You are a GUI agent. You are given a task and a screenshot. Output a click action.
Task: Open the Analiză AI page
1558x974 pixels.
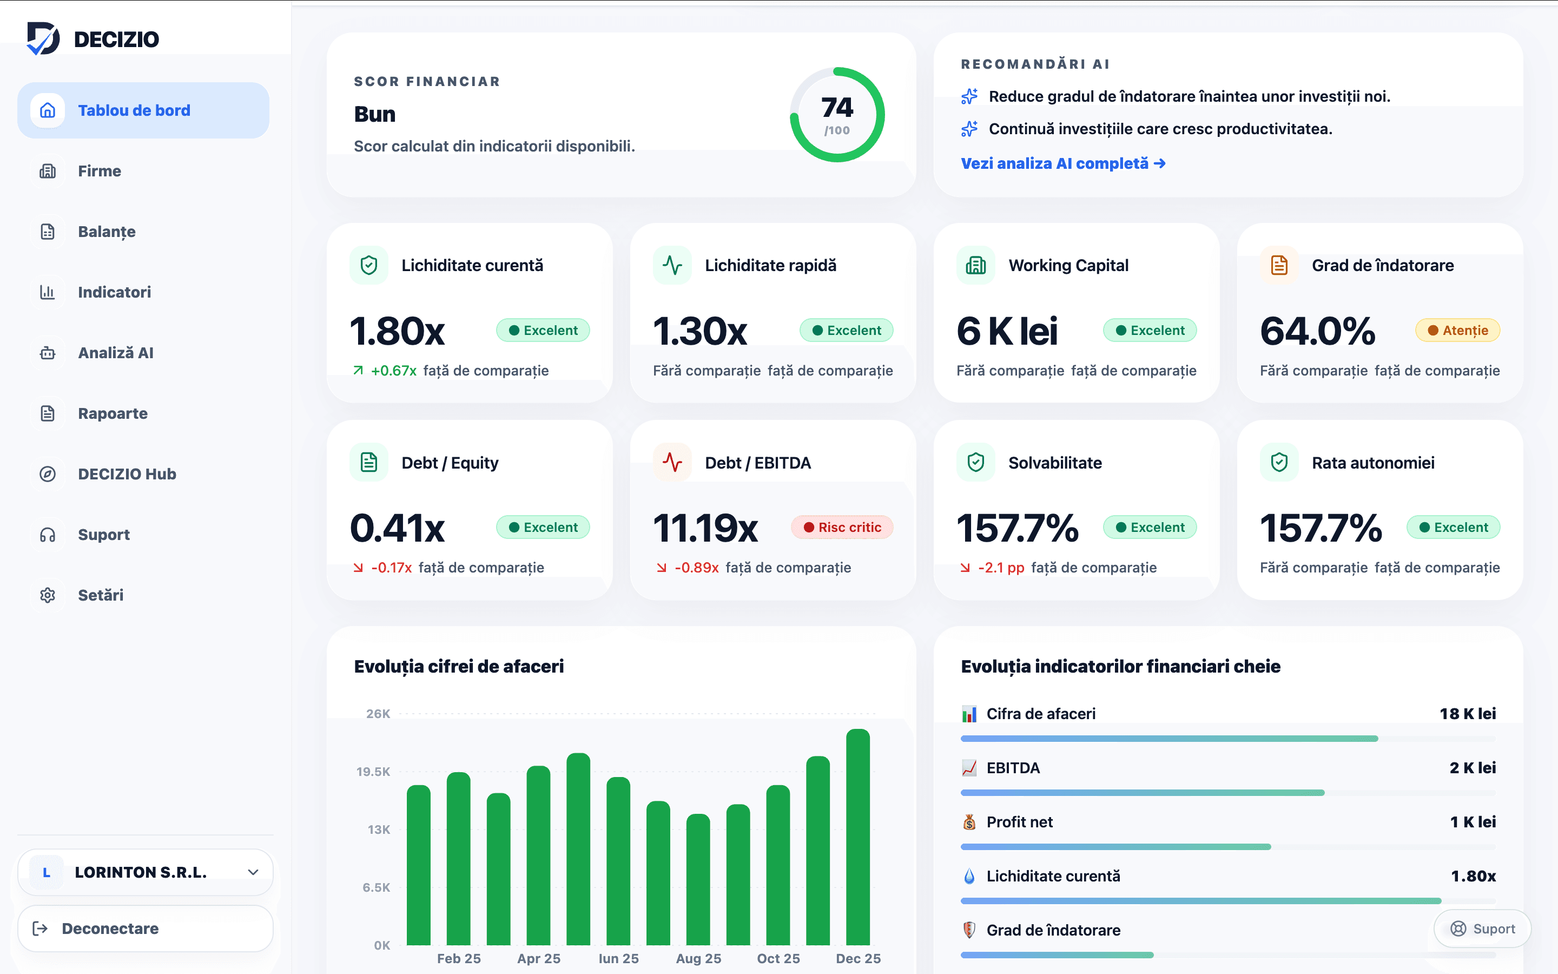point(143,352)
